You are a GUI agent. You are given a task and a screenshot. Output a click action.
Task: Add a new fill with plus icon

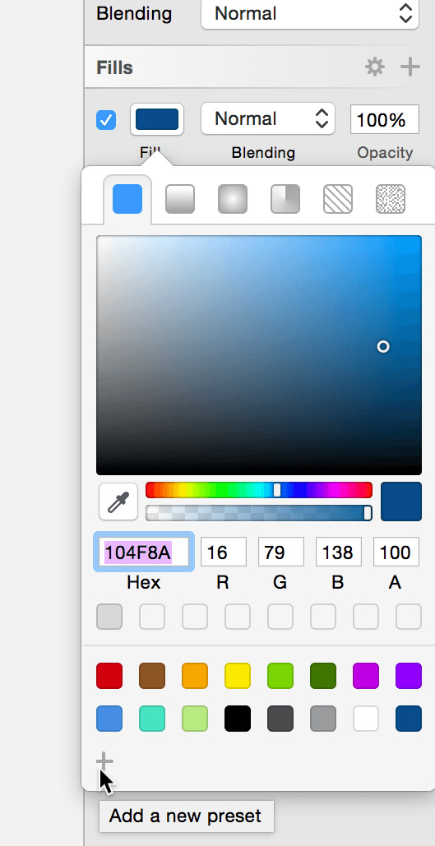pyautogui.click(x=410, y=67)
